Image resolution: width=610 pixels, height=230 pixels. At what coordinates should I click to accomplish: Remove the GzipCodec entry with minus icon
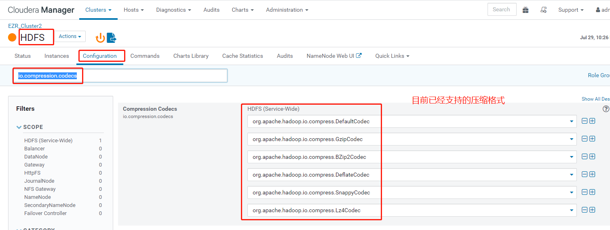pyautogui.click(x=585, y=139)
